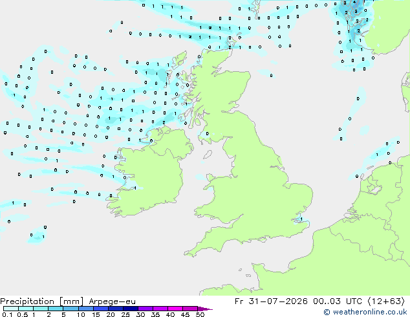Pick the 2 mm cyan legend swatch

tap(56, 309)
